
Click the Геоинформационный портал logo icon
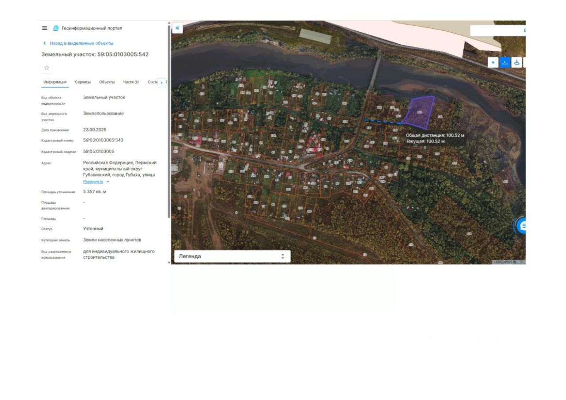pyautogui.click(x=56, y=28)
